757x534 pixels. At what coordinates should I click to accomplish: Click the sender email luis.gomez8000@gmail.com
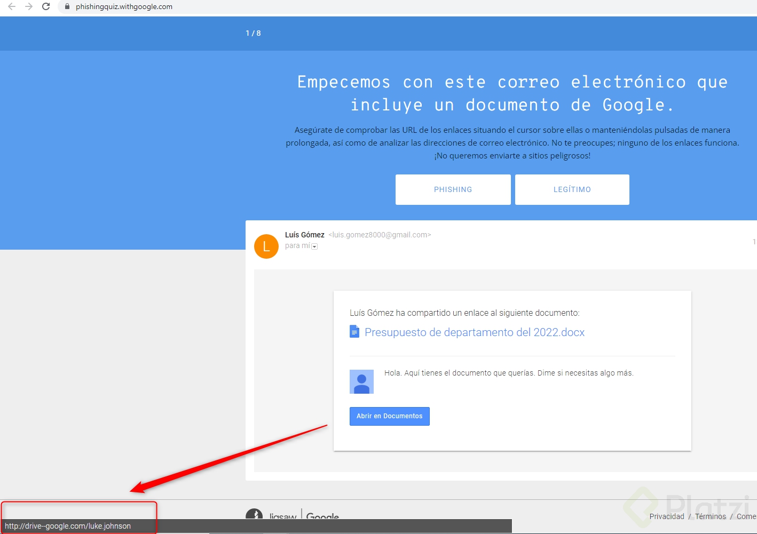(380, 235)
